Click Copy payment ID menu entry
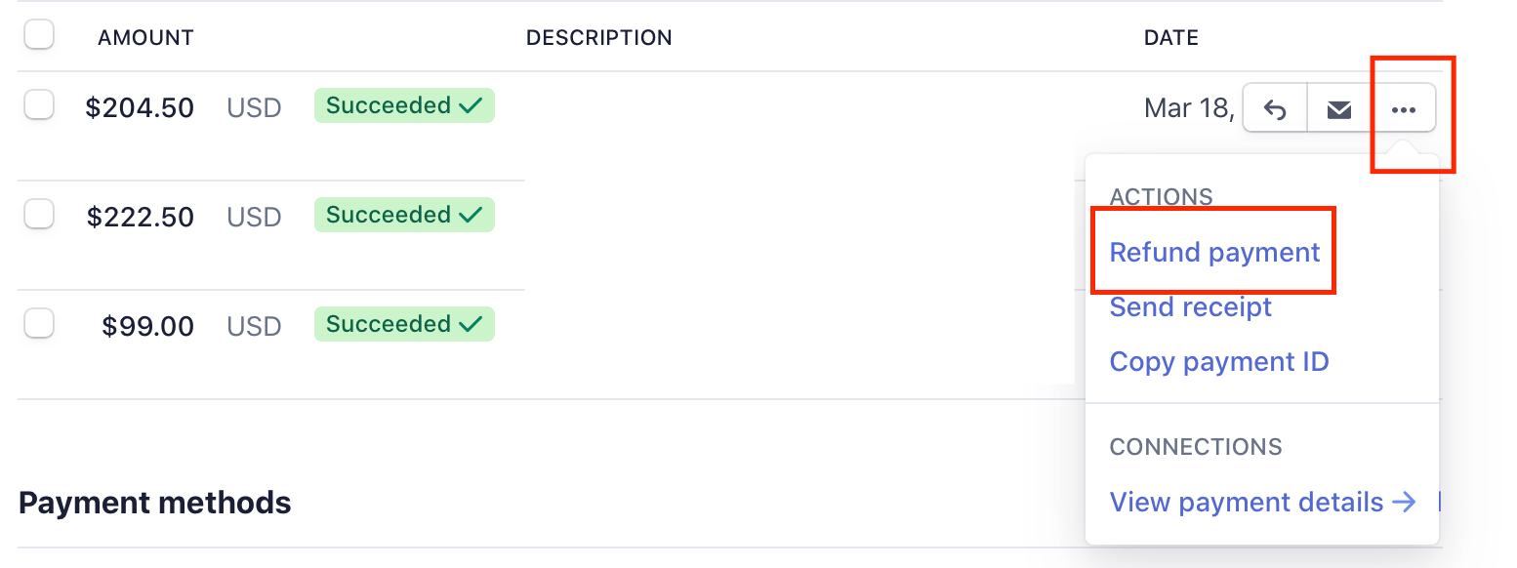The image size is (1517, 568). pos(1219,362)
